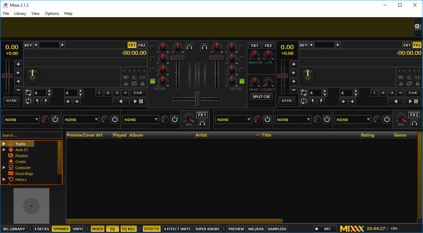
Task: Click left deck CUE button
Action: click(x=138, y=93)
